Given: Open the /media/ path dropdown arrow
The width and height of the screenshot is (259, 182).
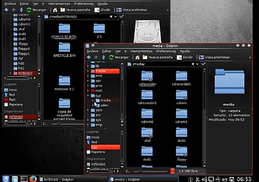Looking at the screenshot, I should (197, 64).
